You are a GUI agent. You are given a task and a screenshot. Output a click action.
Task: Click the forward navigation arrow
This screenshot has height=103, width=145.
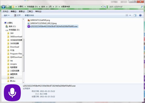tap(8, 7)
